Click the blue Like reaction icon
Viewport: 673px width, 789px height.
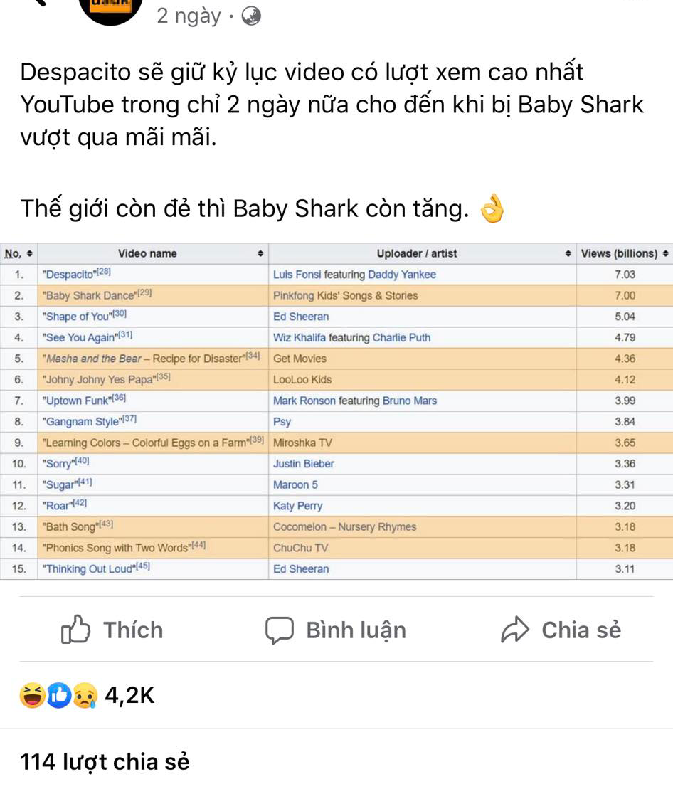pyautogui.click(x=59, y=695)
